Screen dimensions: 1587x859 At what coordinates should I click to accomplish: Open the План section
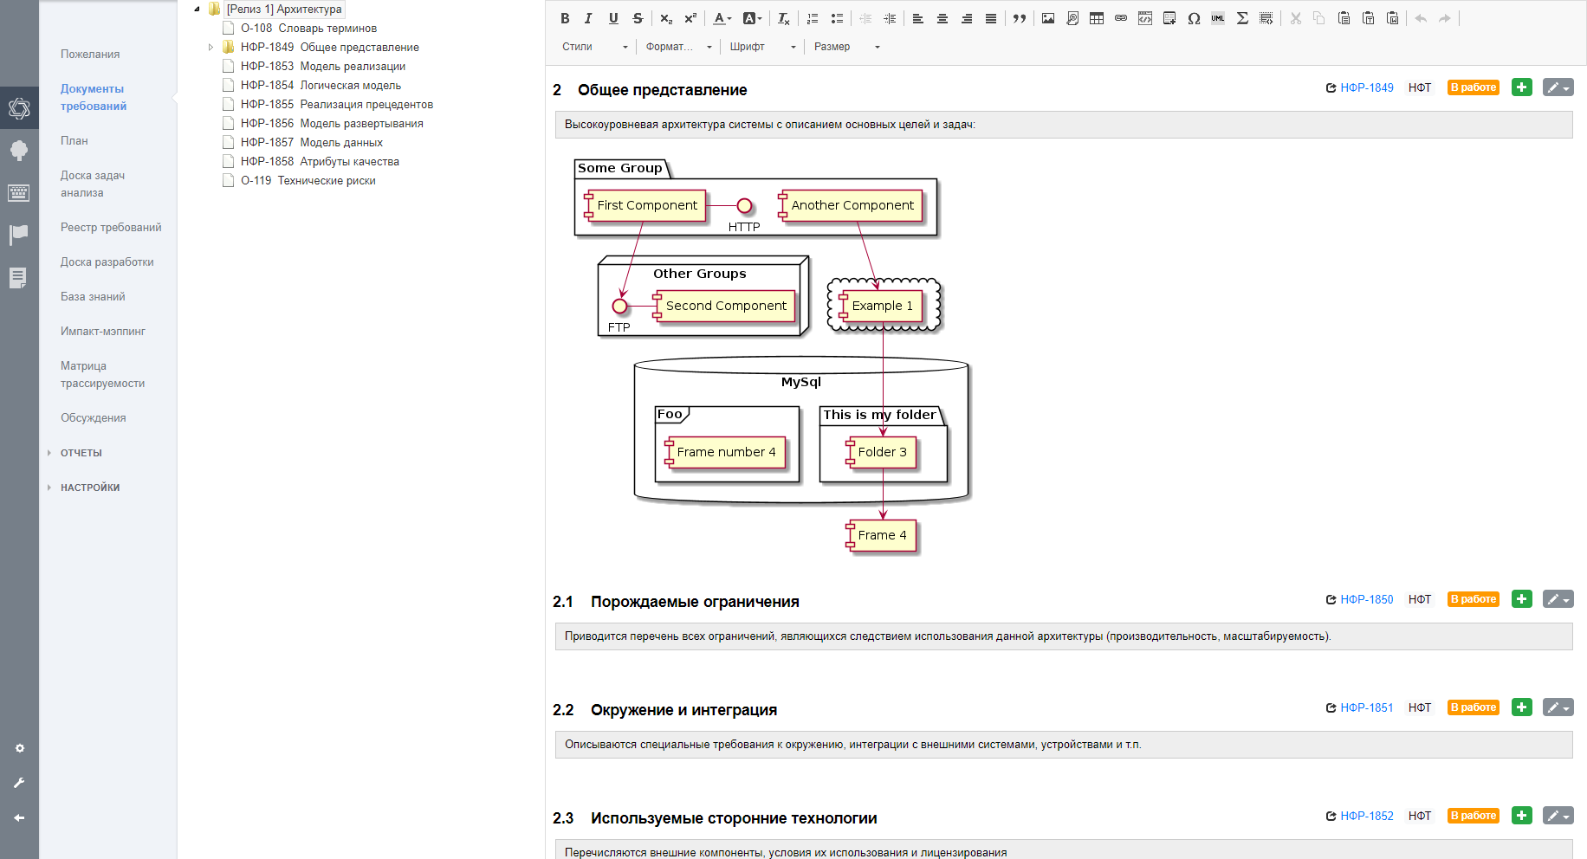click(74, 140)
